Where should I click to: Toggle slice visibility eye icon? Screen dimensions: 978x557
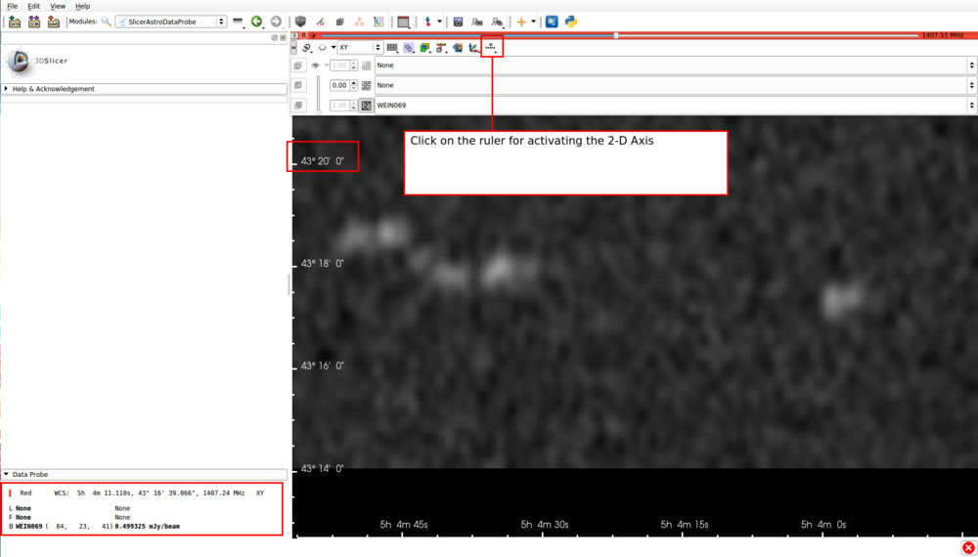315,65
